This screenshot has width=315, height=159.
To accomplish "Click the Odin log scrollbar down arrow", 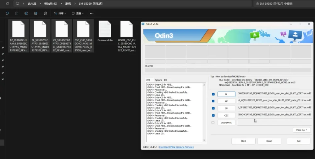I will coord(204,140).
